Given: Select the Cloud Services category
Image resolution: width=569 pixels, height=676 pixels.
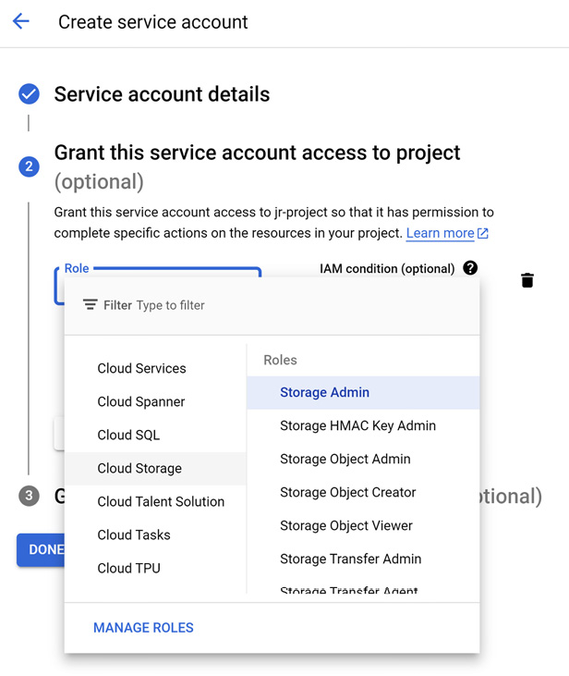Looking at the screenshot, I should tap(141, 368).
